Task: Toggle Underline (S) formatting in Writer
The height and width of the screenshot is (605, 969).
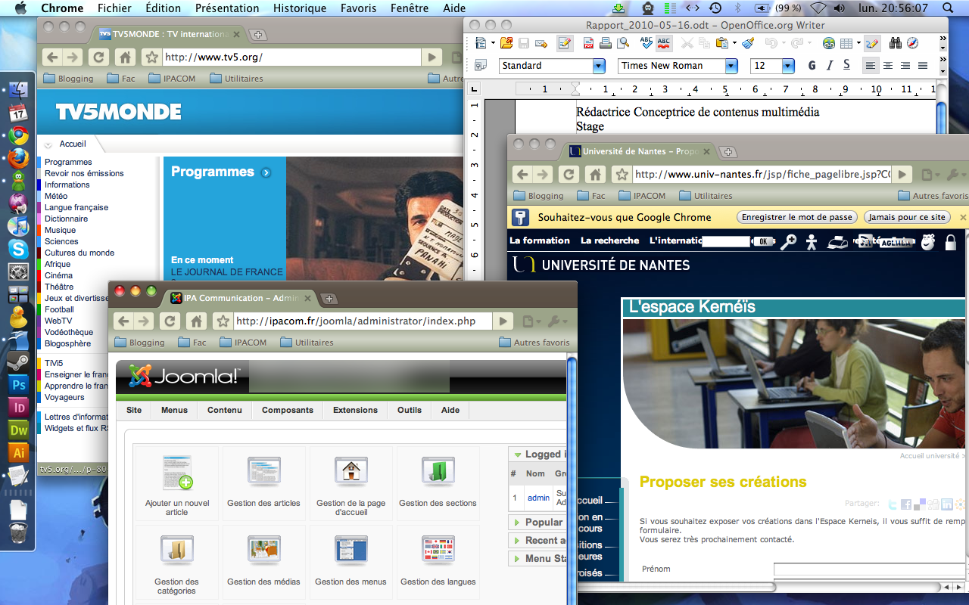Action: [x=846, y=66]
